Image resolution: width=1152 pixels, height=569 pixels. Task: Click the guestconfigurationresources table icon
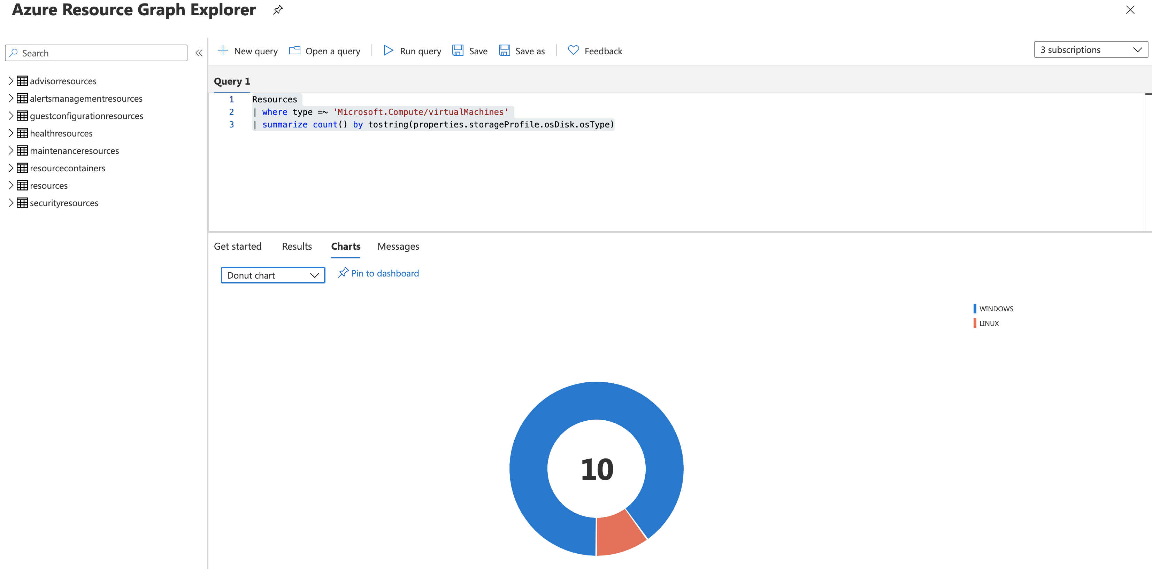coord(22,116)
